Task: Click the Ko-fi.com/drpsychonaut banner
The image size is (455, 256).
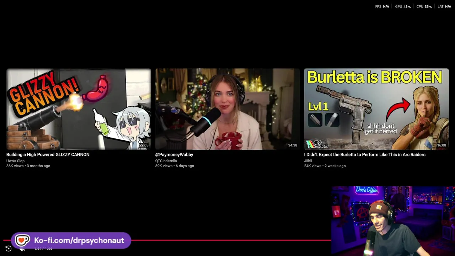Action: (x=71, y=240)
